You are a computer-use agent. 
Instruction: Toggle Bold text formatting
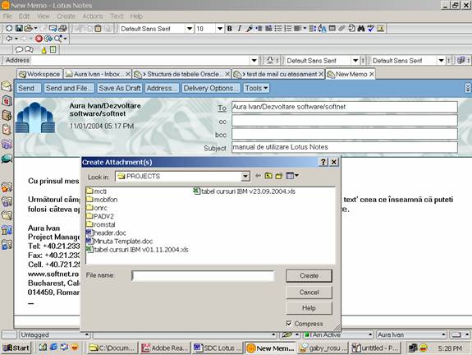click(229, 28)
